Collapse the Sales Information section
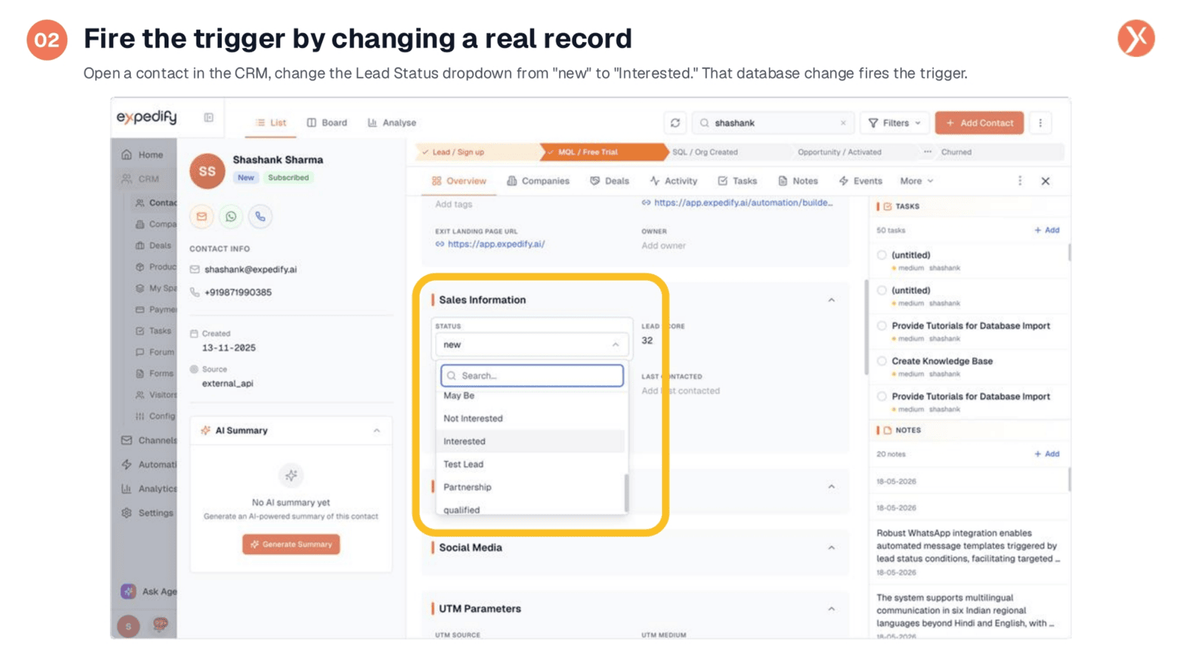Screen dimensions: 1182x665 pos(831,300)
